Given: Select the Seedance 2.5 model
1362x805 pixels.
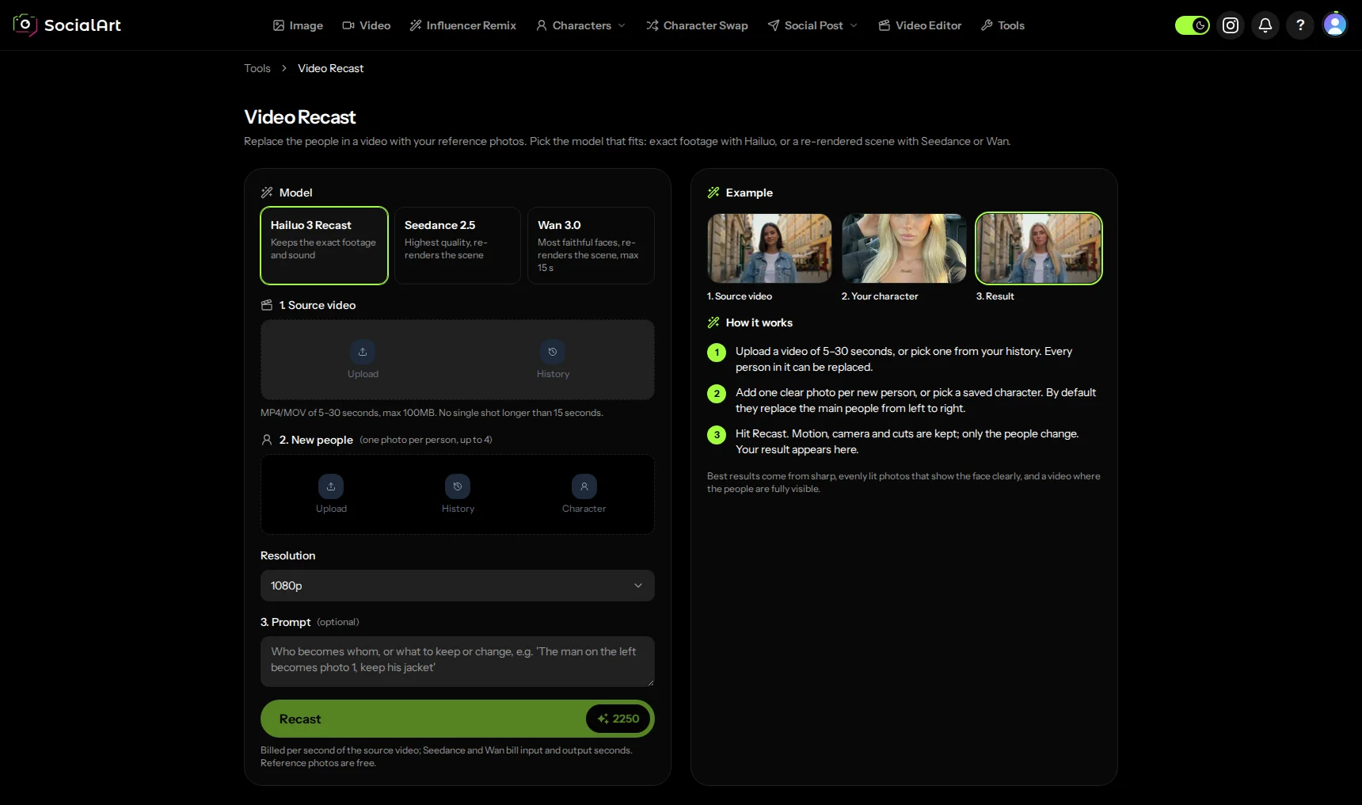Looking at the screenshot, I should (x=458, y=246).
